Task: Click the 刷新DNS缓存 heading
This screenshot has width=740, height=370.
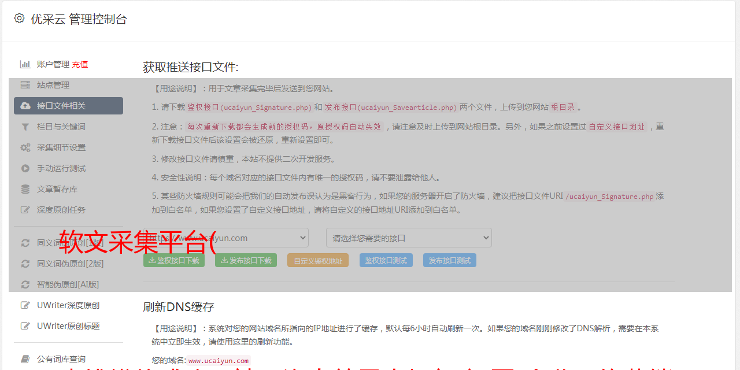Action: click(179, 307)
